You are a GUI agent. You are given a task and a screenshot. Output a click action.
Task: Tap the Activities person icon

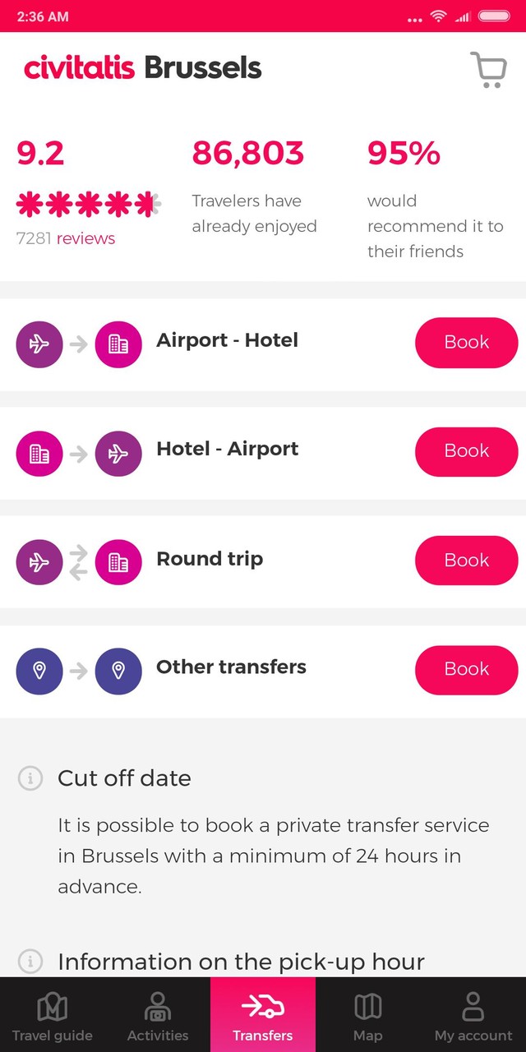tap(157, 1005)
